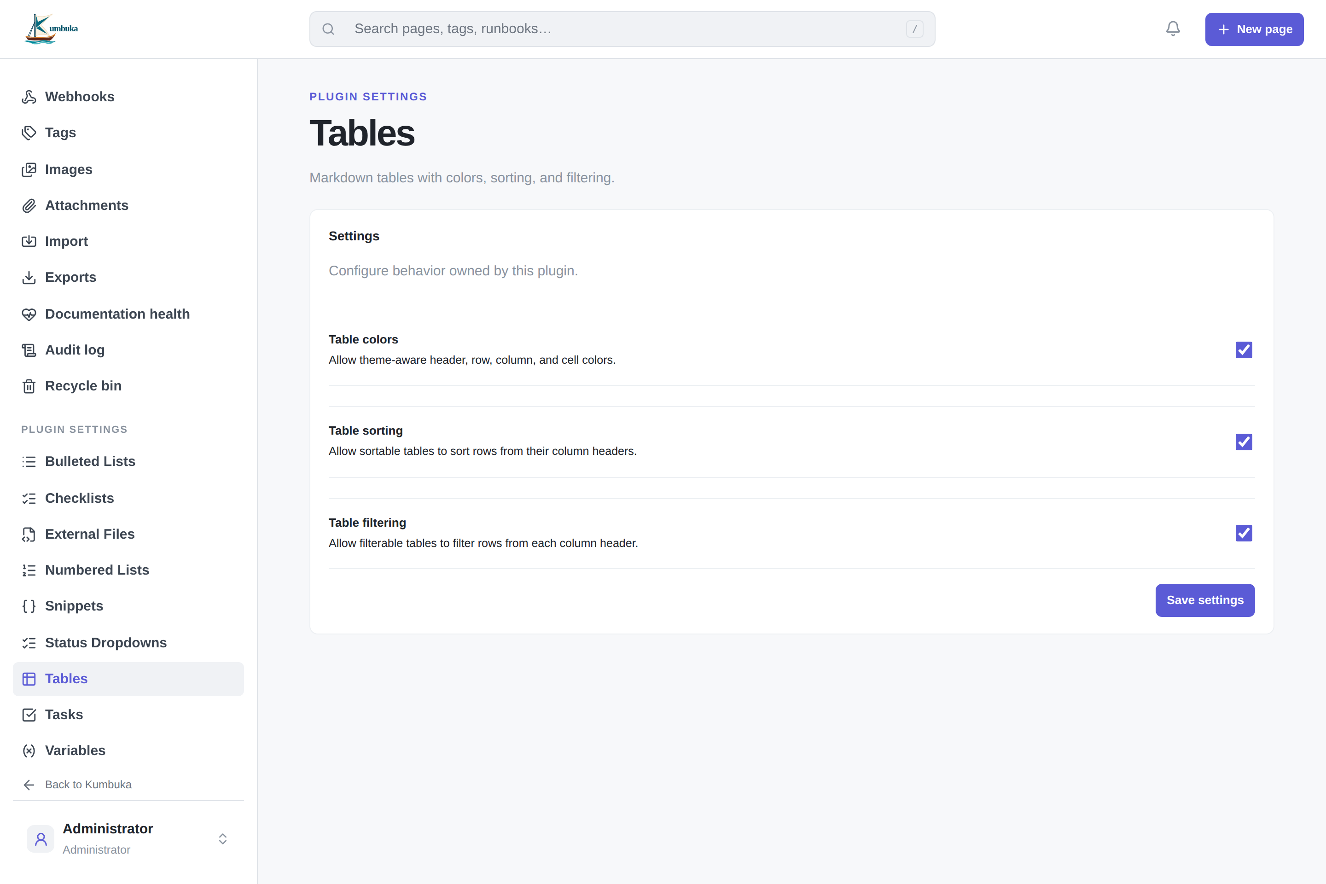Click the Images icon in sidebar
1326x884 pixels.
pos(29,170)
